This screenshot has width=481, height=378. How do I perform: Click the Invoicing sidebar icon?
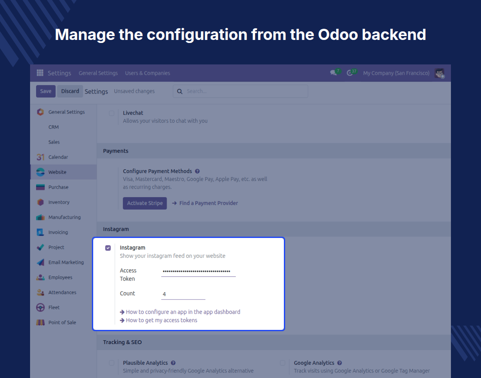pyautogui.click(x=40, y=232)
